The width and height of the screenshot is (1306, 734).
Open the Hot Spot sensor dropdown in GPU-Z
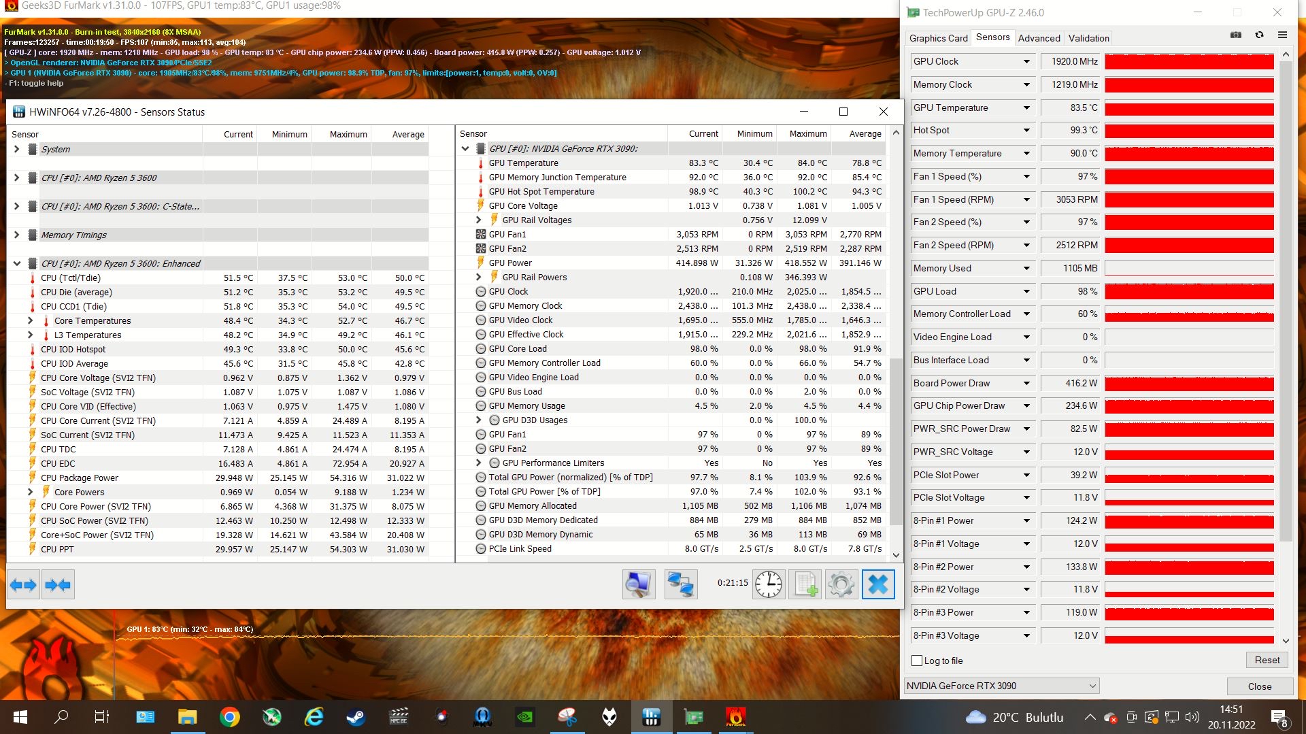(1026, 130)
